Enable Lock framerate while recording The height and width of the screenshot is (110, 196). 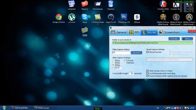coord(148,73)
